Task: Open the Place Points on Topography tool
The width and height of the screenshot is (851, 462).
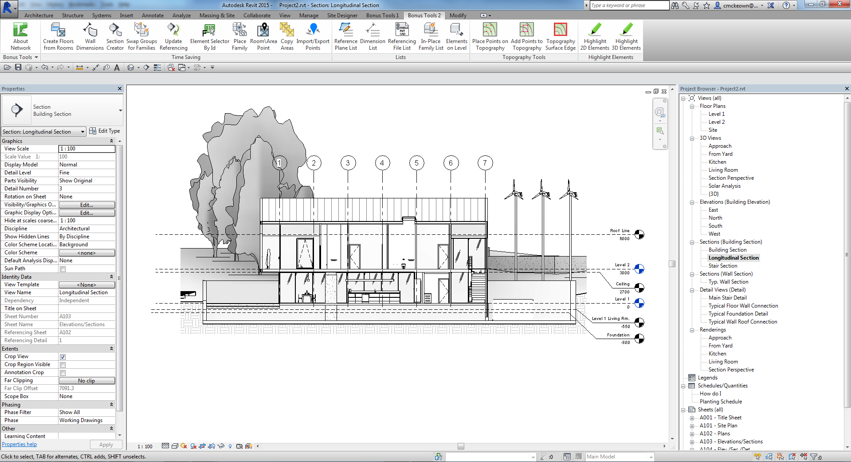Action: (490, 36)
